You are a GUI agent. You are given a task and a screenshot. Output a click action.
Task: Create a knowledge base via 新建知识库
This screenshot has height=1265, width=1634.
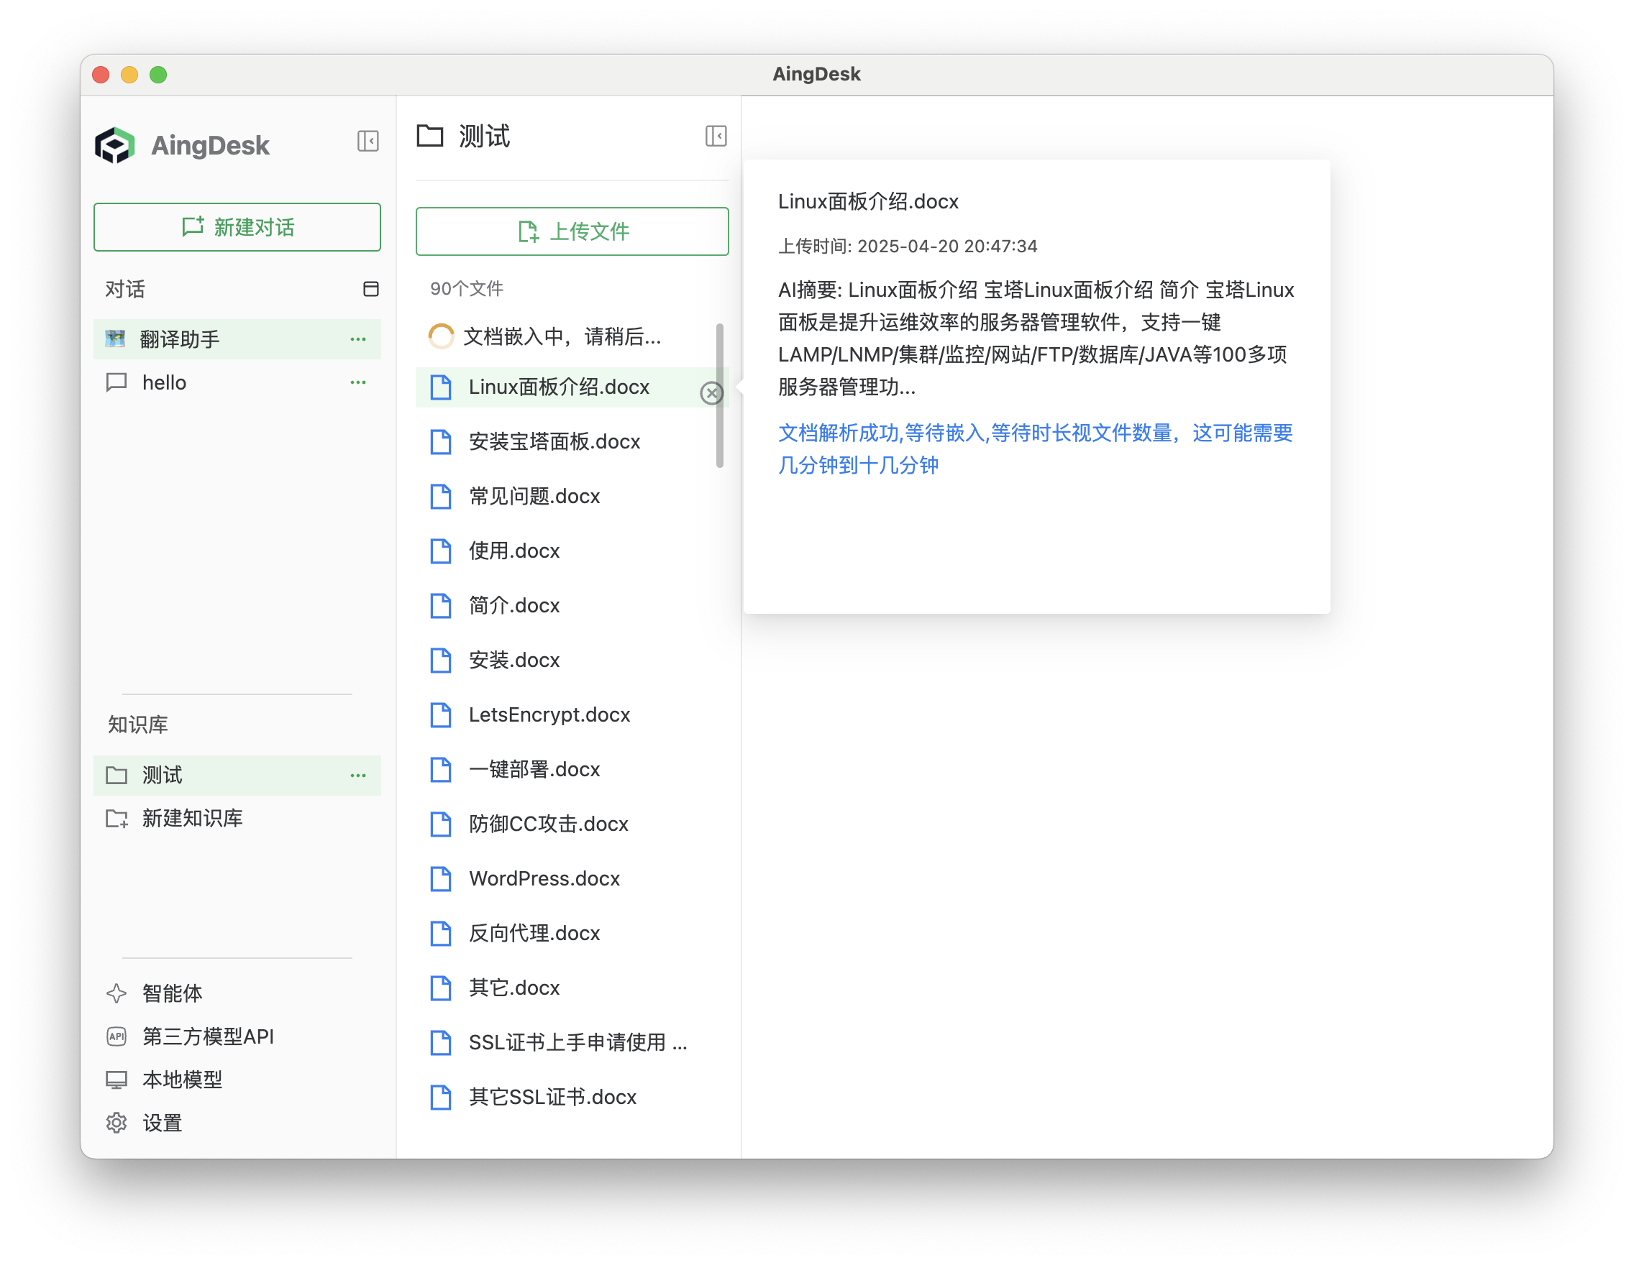(x=191, y=818)
